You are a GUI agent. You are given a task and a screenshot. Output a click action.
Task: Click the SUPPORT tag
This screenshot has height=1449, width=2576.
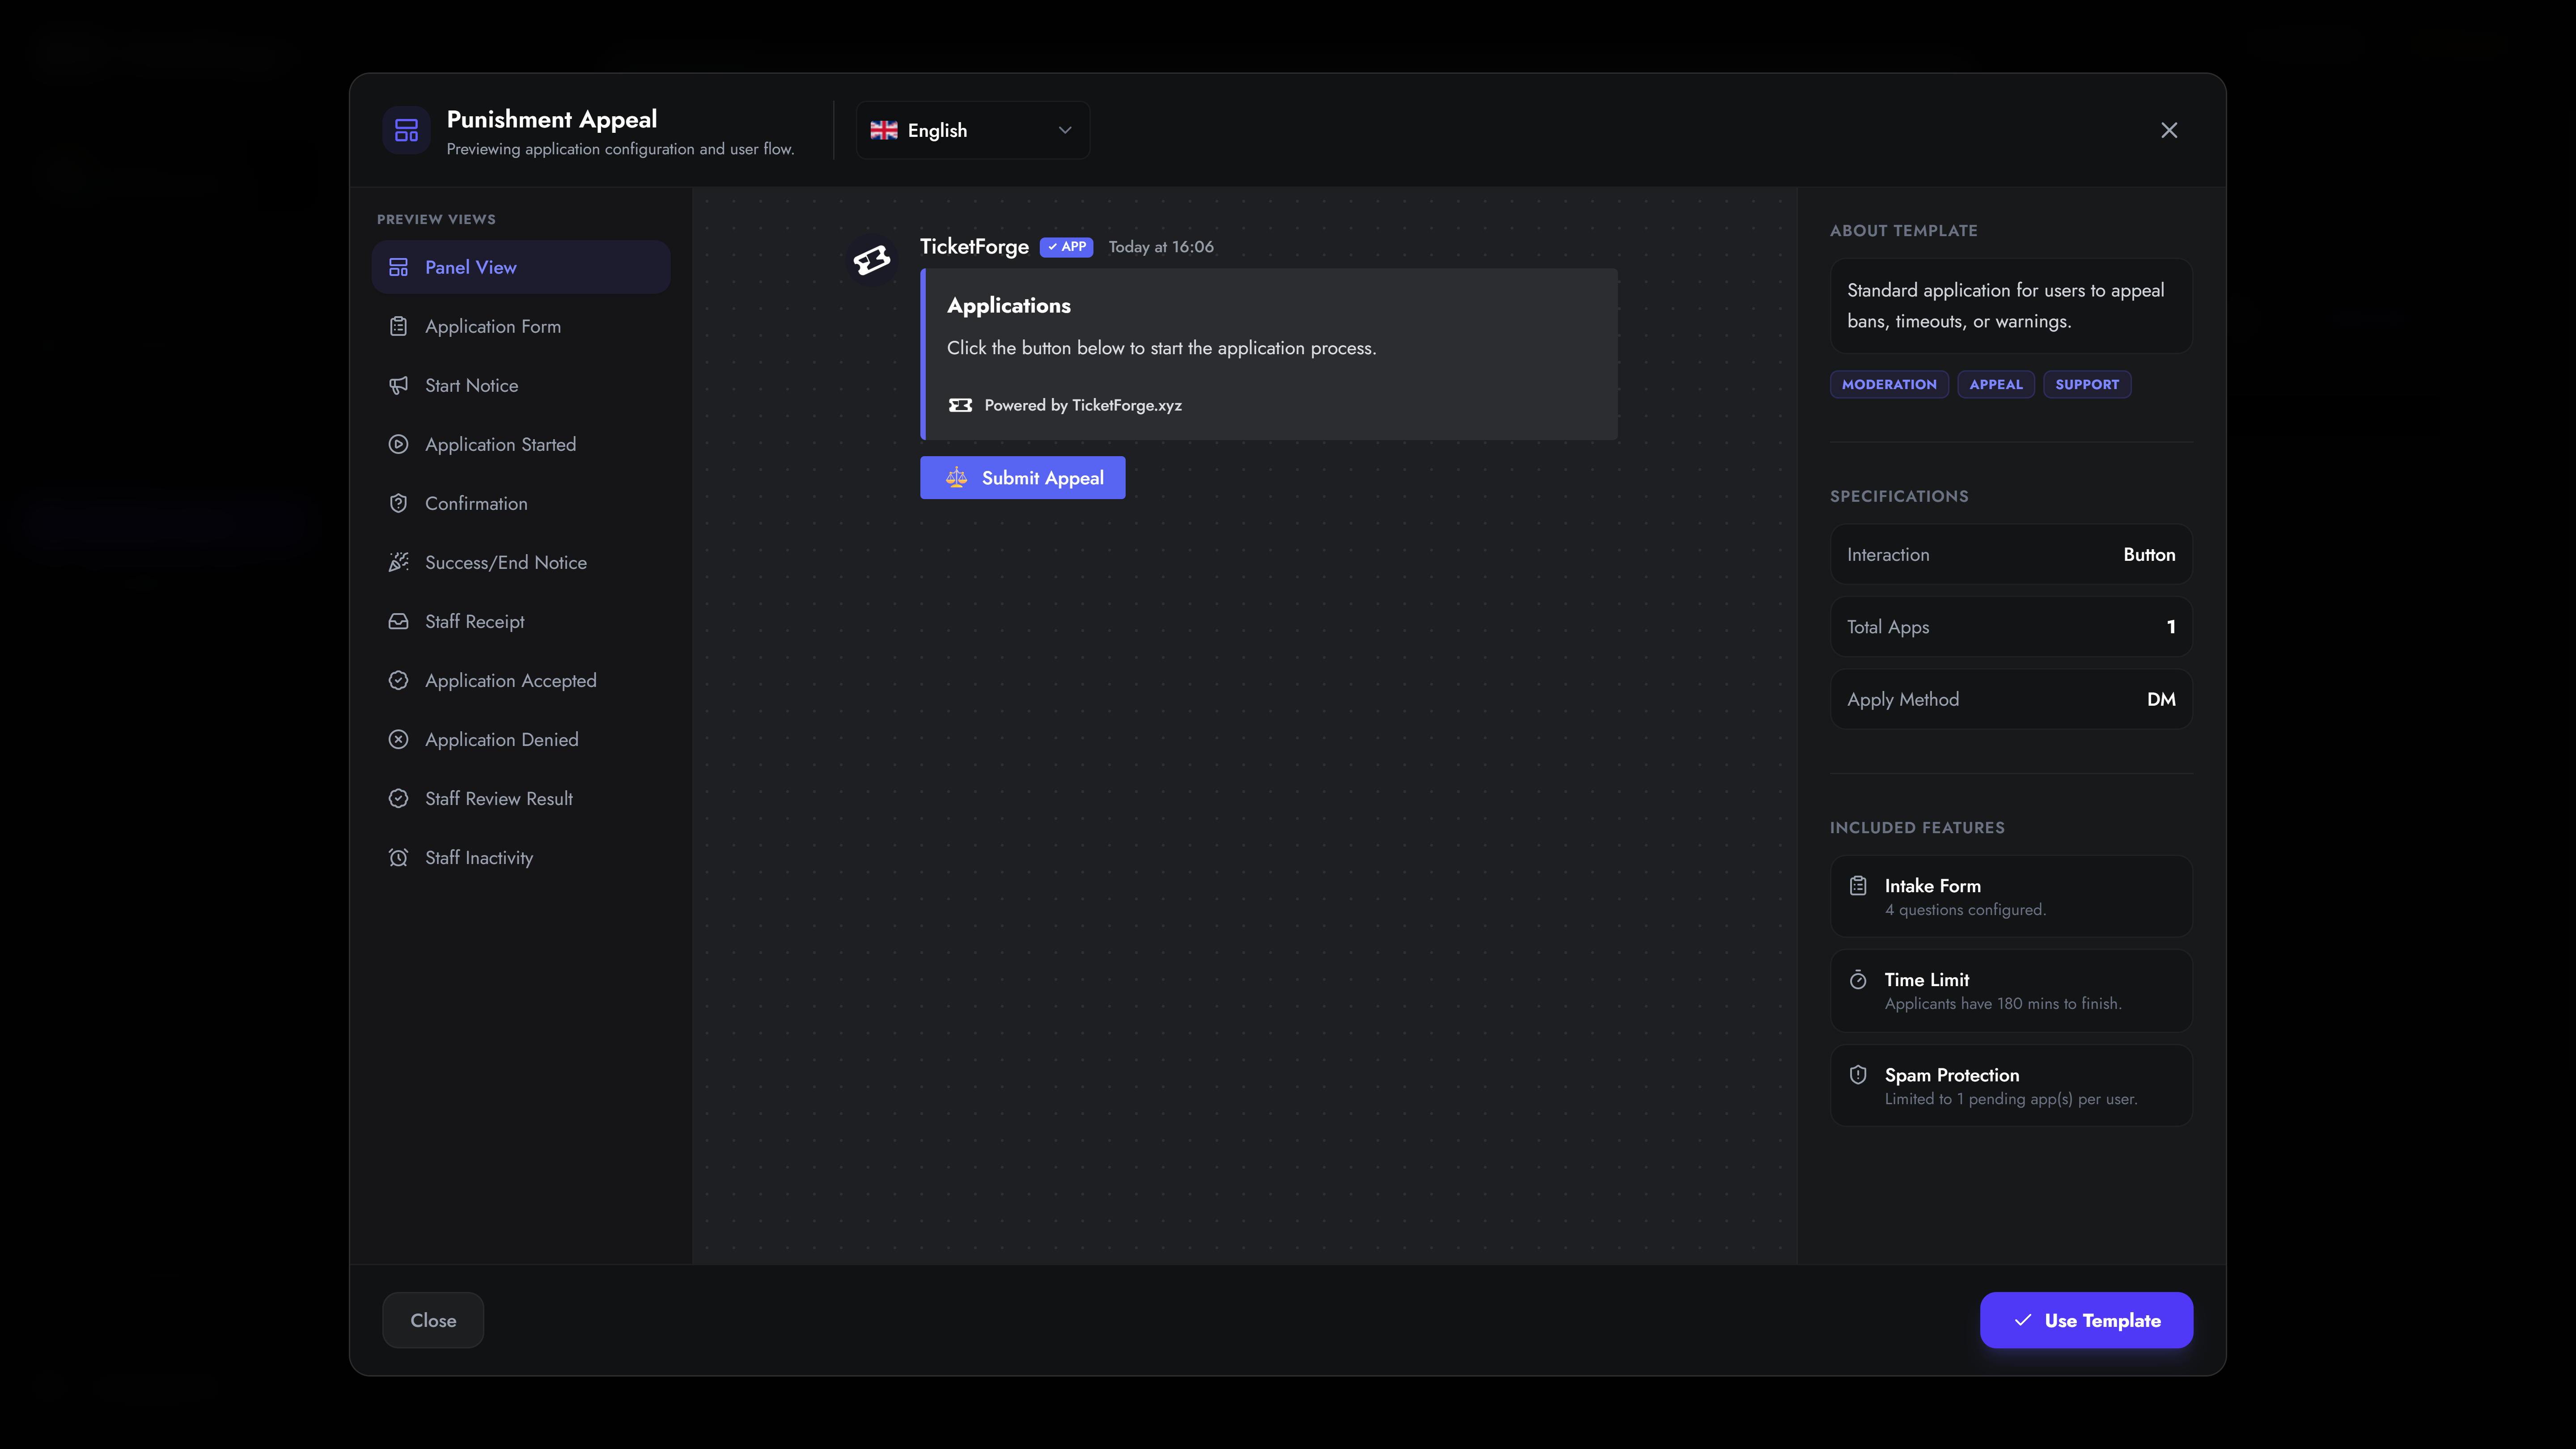[2087, 384]
